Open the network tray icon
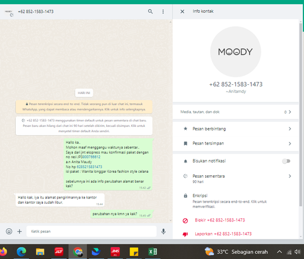Screen dimensions: 304x259 [289, 252]
